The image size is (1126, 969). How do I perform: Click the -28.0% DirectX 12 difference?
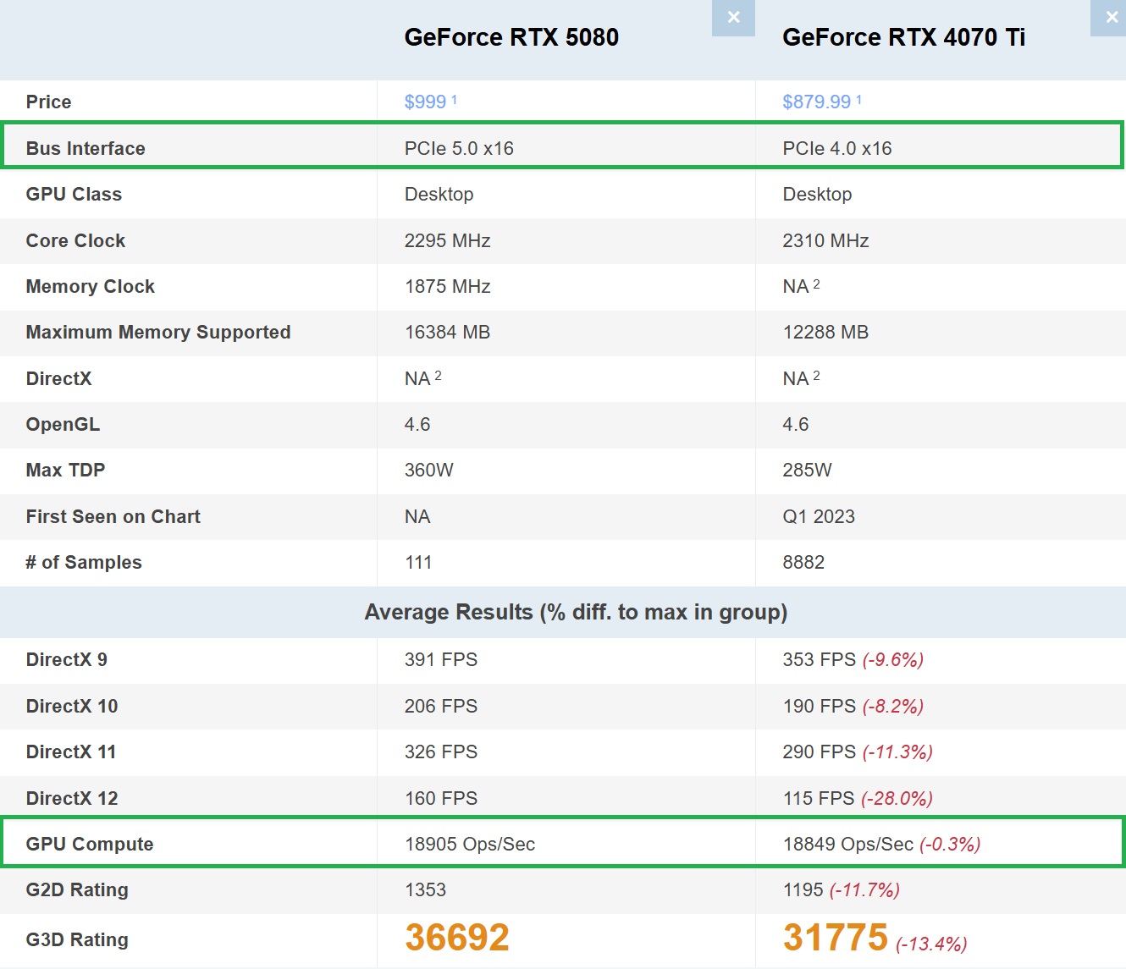(897, 798)
